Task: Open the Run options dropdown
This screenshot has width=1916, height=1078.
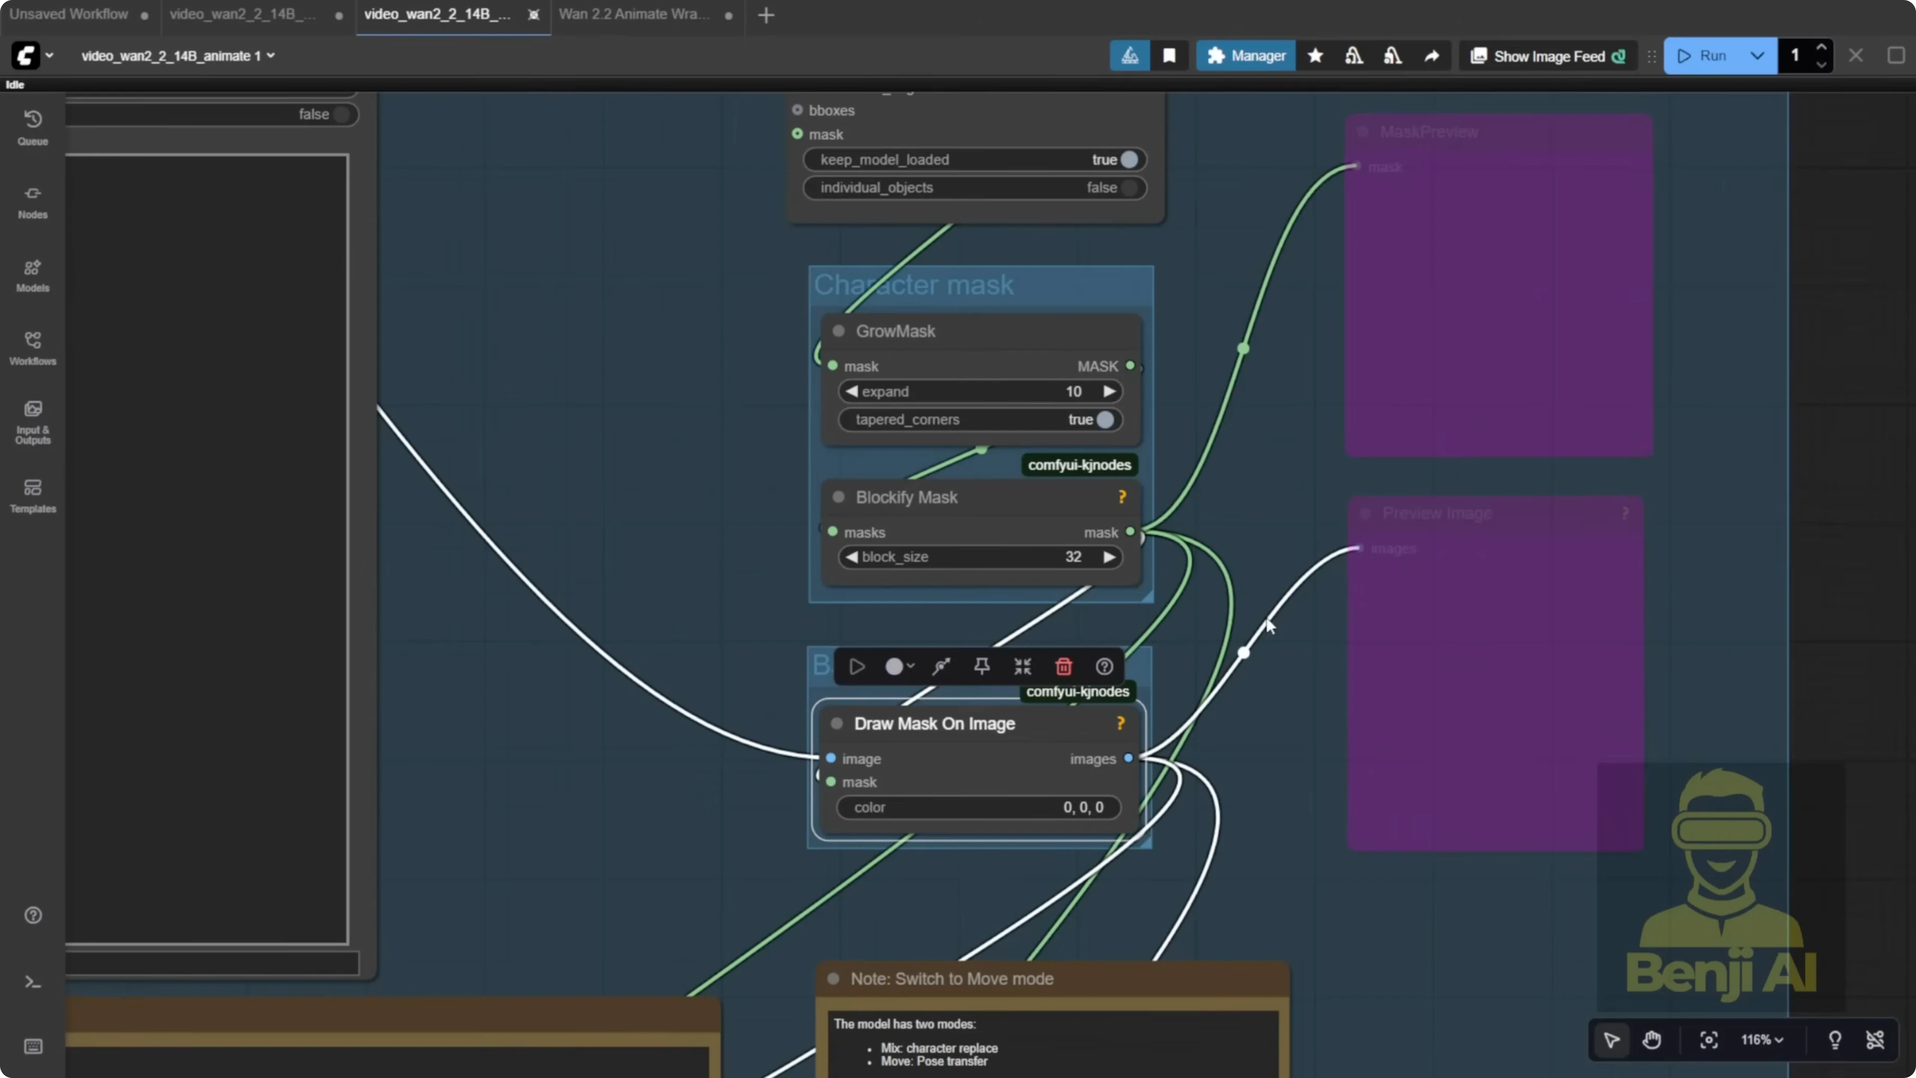Action: (x=1758, y=55)
